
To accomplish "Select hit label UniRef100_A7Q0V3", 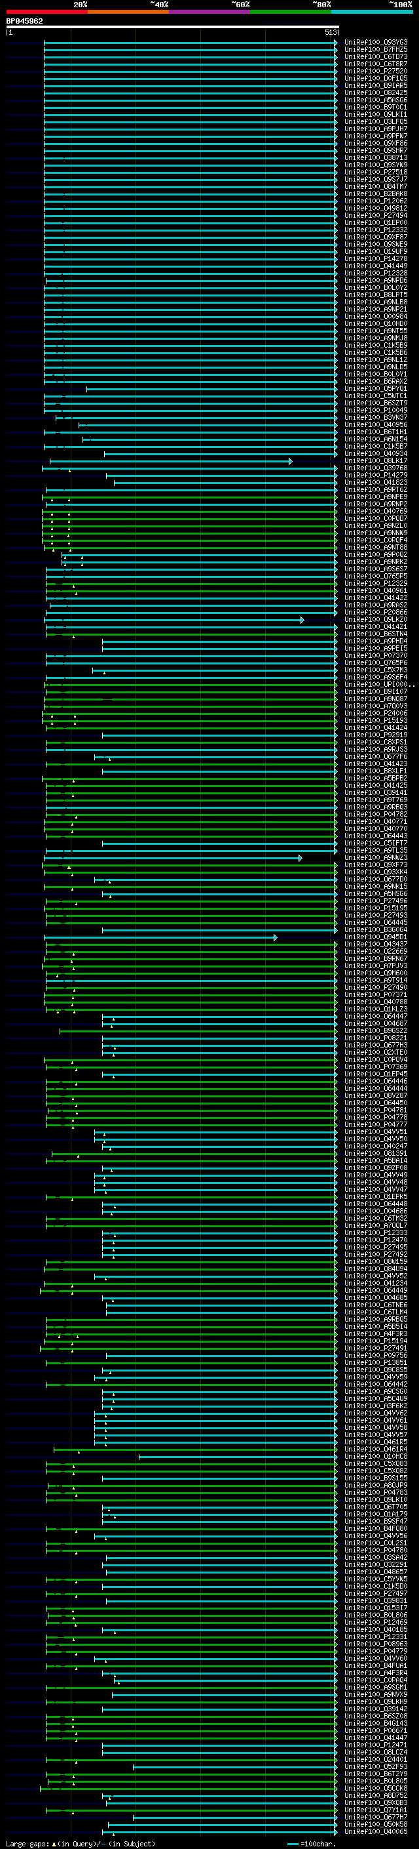I will click(375, 706).
